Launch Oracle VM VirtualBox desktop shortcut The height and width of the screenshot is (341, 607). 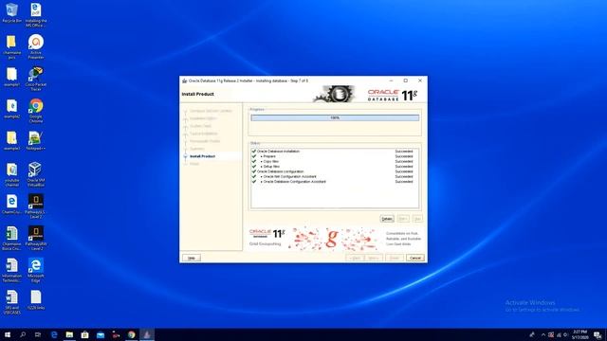(36, 174)
